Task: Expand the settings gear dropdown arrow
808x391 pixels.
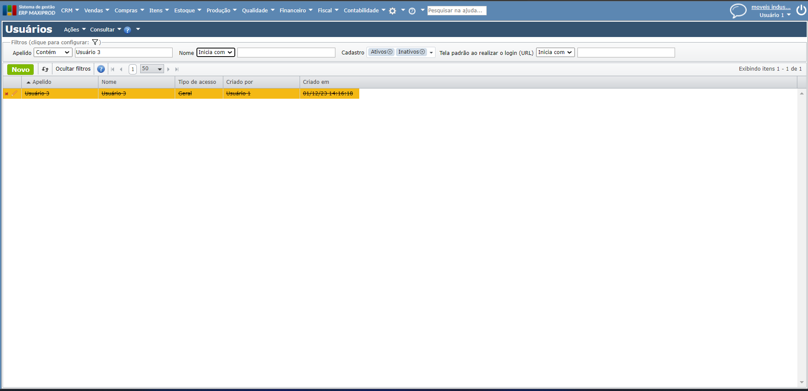Action: point(403,10)
